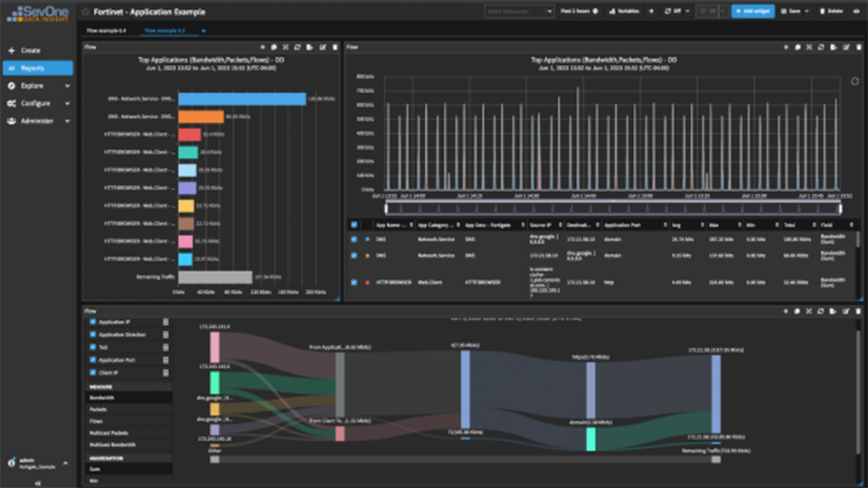Click the eye view-mode icon in top toolbar
Viewport: 868px width, 488px height.
[856, 11]
